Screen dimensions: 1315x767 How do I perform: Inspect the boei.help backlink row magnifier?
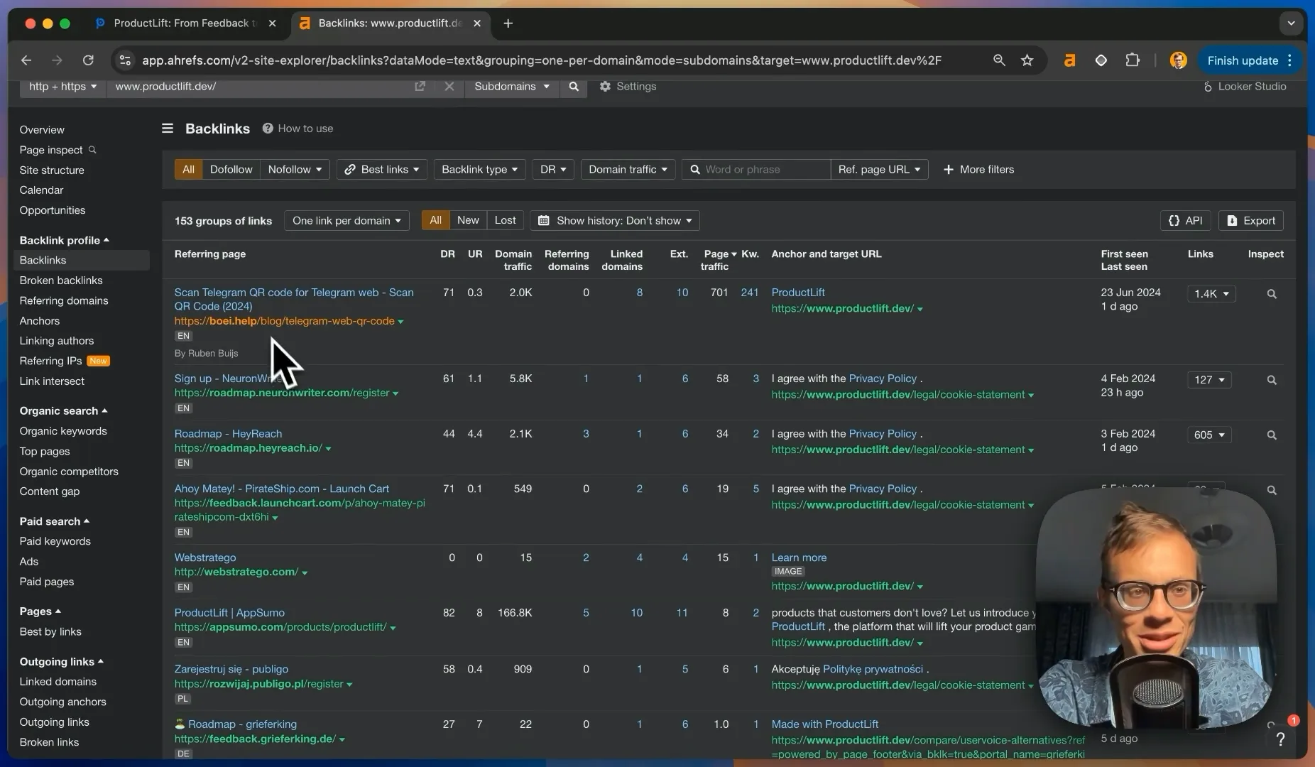[x=1272, y=294]
